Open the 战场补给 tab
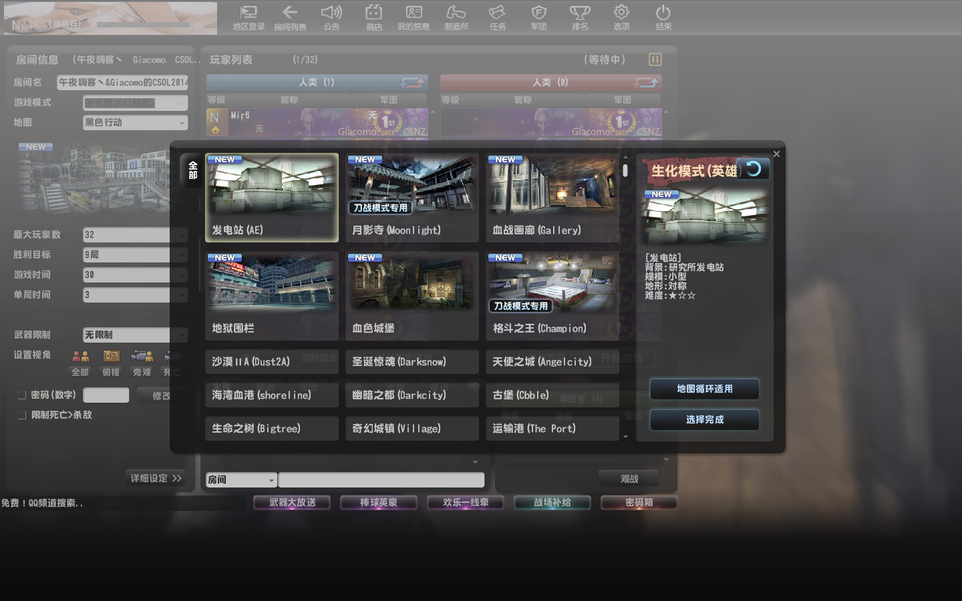The image size is (962, 601). (552, 502)
